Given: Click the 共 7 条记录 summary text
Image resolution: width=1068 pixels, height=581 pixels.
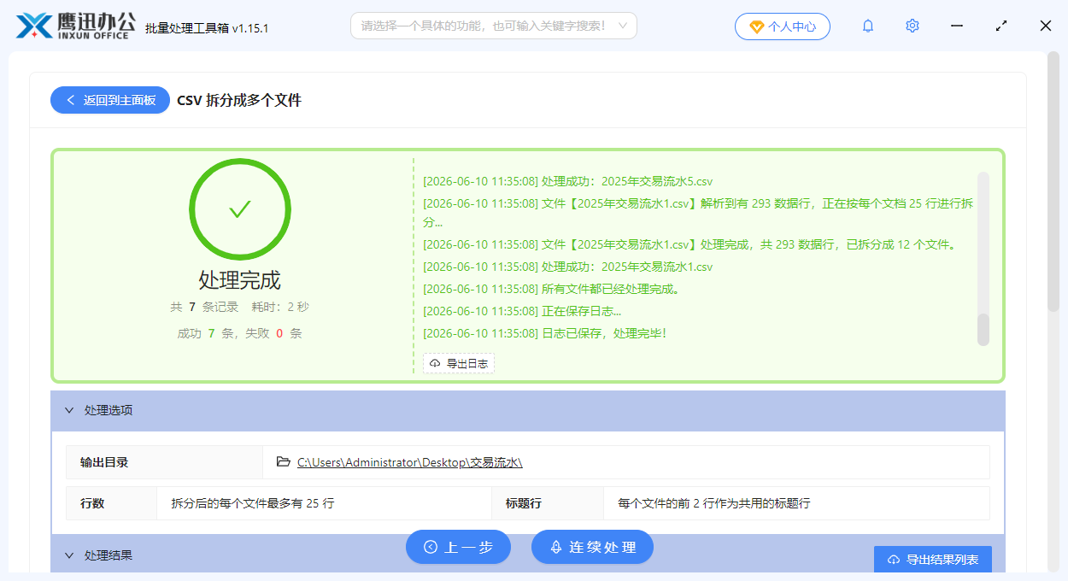Looking at the screenshot, I should (204, 307).
